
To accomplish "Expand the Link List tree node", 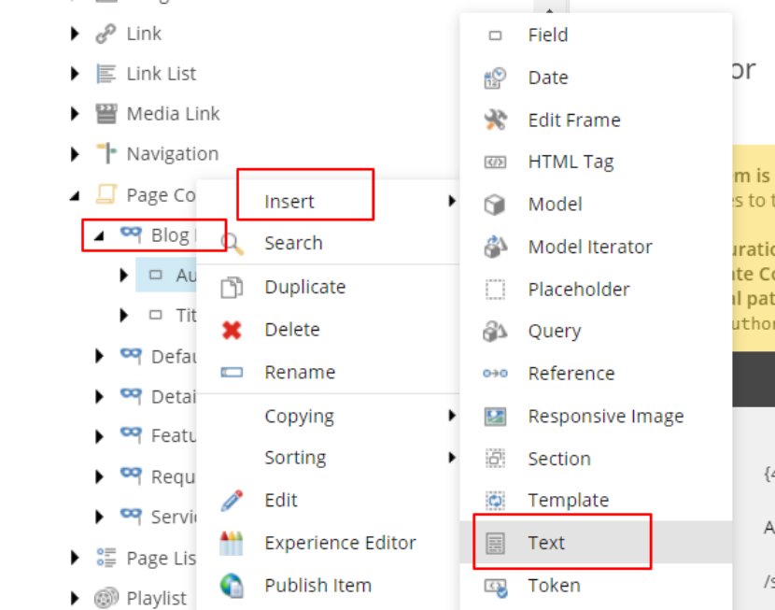I will click(75, 74).
